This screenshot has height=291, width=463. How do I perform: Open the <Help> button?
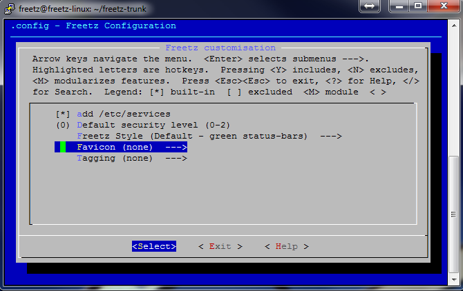click(286, 246)
